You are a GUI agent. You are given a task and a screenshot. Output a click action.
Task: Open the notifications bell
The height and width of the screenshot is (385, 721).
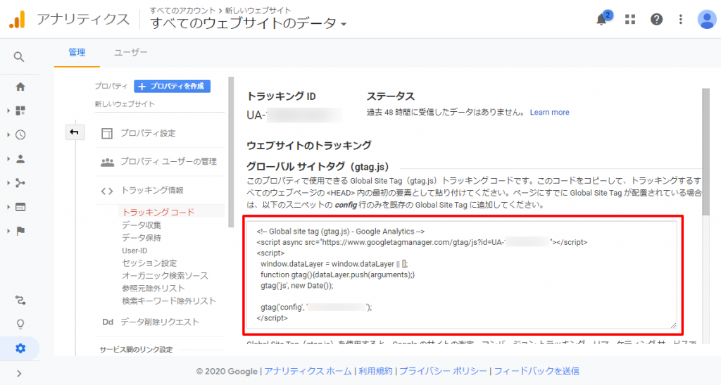[x=601, y=19]
